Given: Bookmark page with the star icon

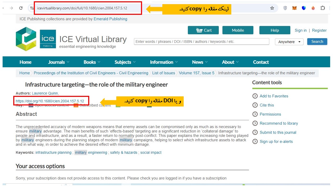Looking at the screenshot, I should pyautogui.click(x=272, y=8).
